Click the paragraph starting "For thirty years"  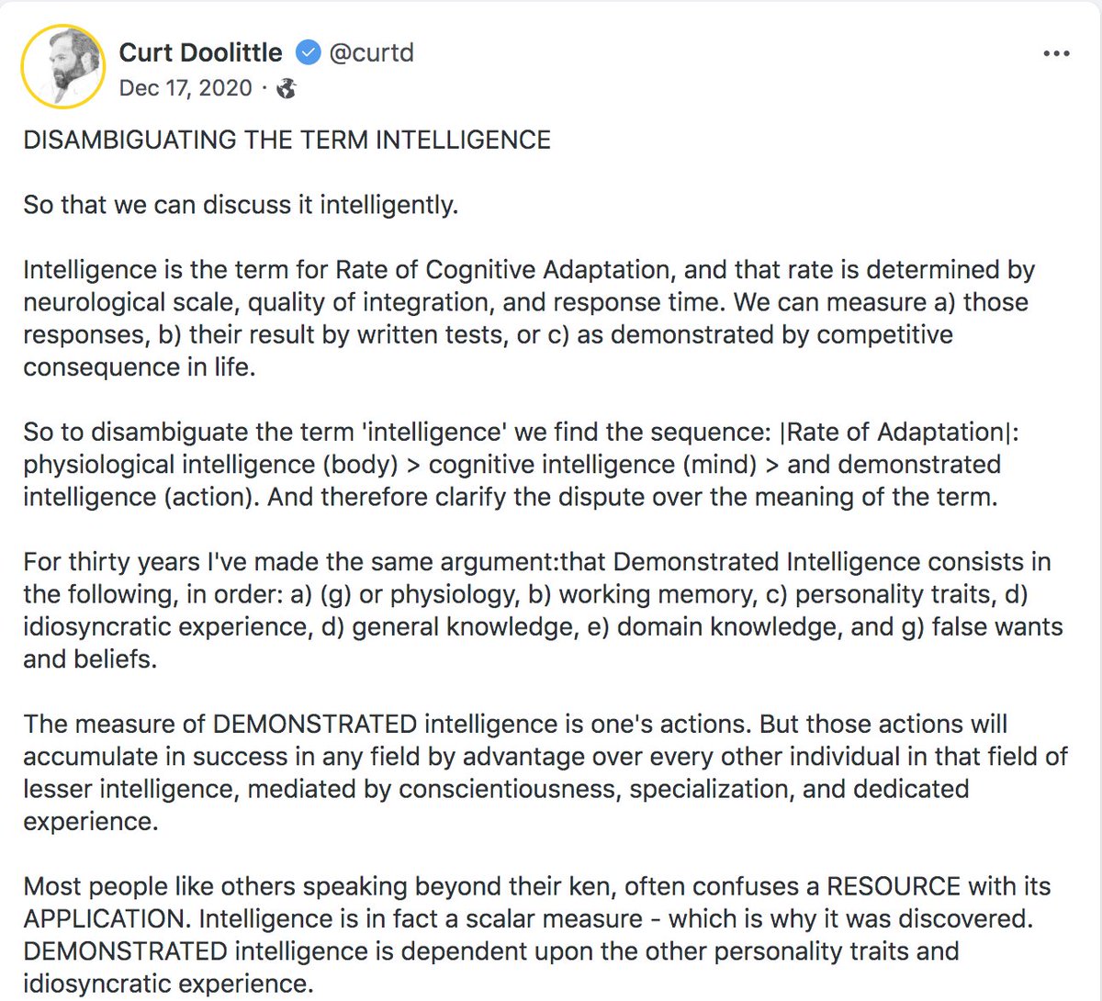click(542, 610)
